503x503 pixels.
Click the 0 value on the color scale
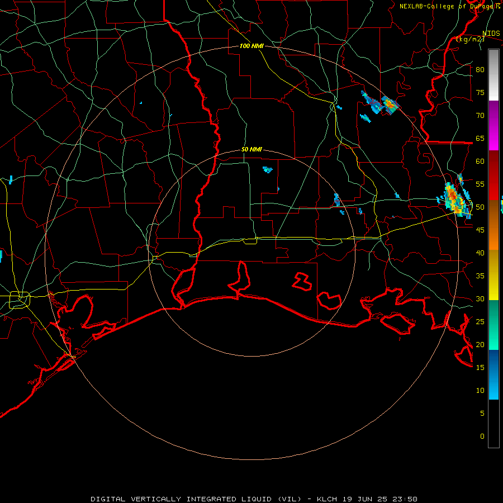[x=482, y=436]
